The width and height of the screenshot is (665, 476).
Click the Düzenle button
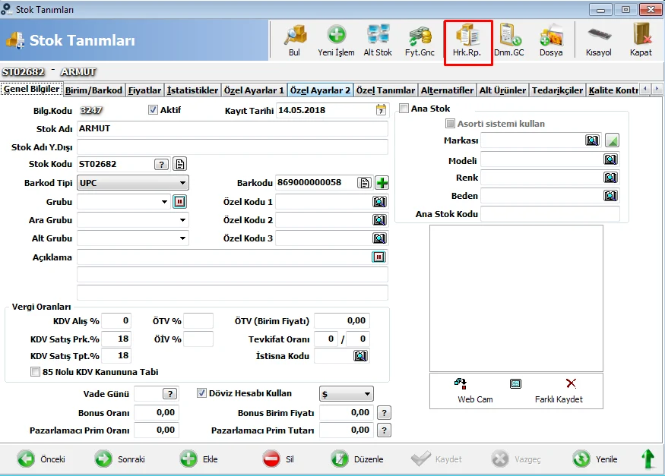[x=357, y=459]
